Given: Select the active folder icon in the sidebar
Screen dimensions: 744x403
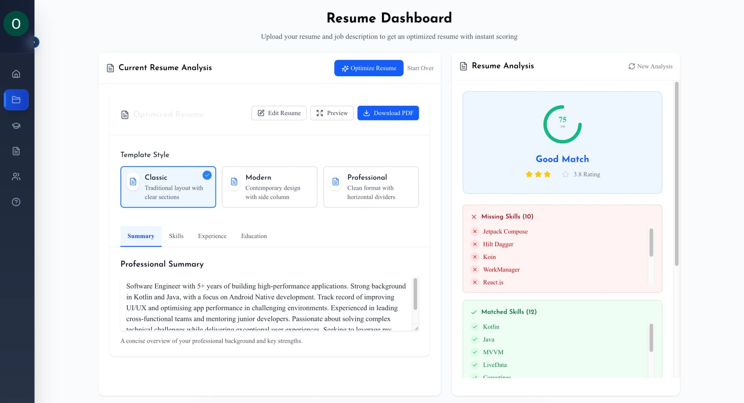Looking at the screenshot, I should click(16, 99).
